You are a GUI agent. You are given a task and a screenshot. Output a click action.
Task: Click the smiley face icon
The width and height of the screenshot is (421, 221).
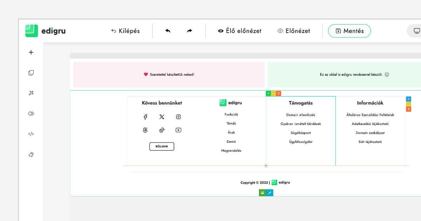pyautogui.click(x=387, y=74)
